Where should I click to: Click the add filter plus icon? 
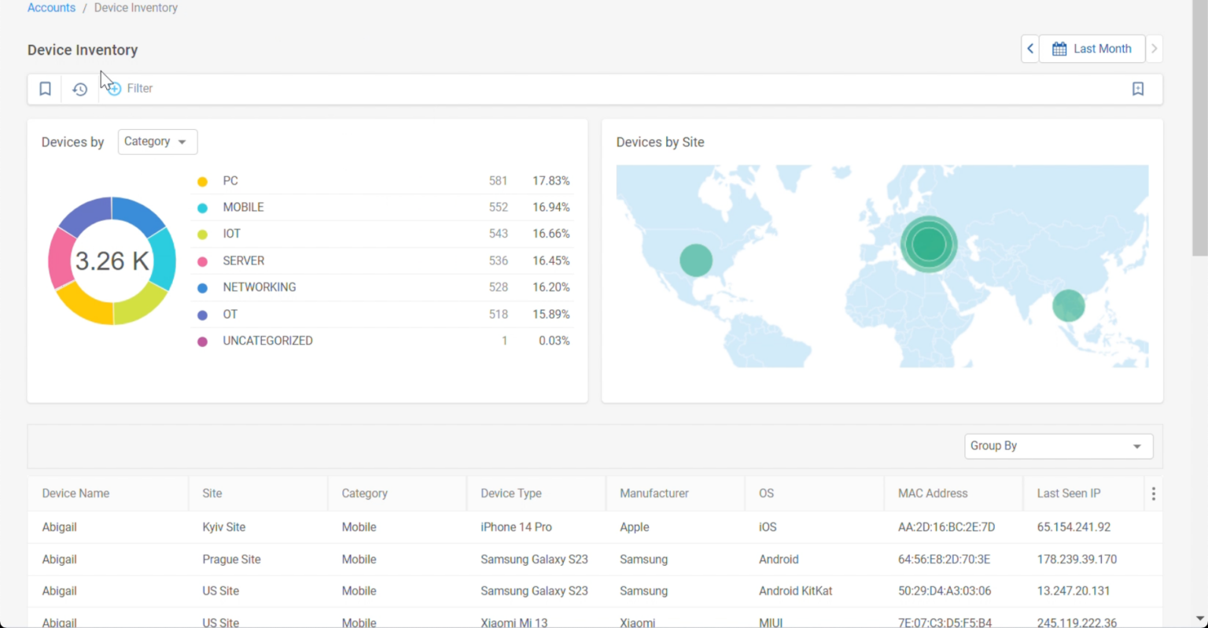(x=114, y=89)
